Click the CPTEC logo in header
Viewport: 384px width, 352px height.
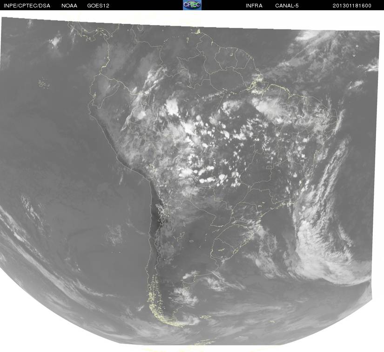pyautogui.click(x=192, y=5)
